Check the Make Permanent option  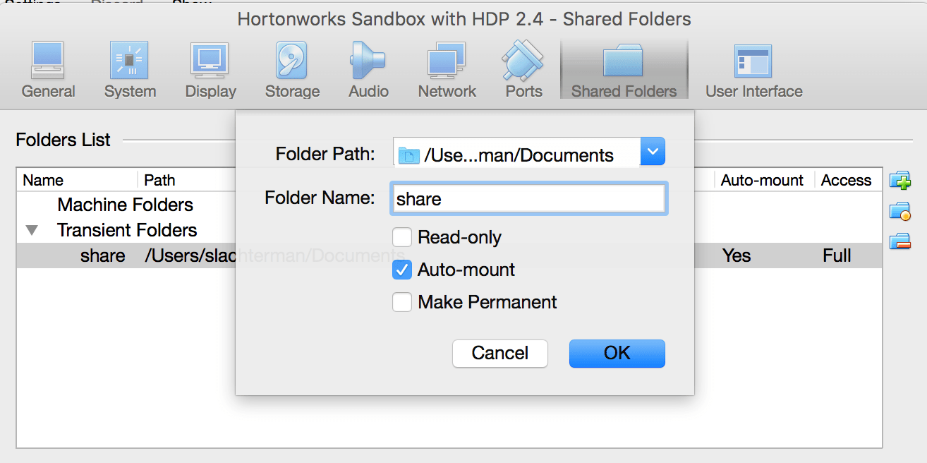(401, 302)
